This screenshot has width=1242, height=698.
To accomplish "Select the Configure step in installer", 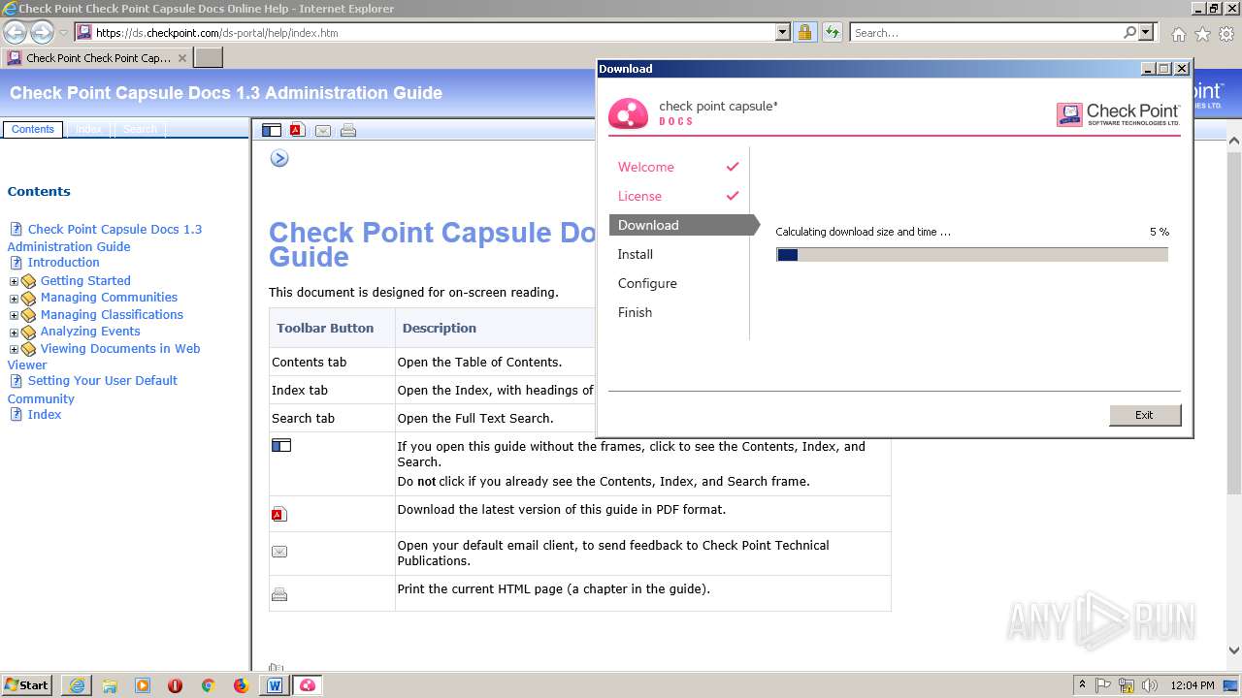I will pyautogui.click(x=647, y=283).
